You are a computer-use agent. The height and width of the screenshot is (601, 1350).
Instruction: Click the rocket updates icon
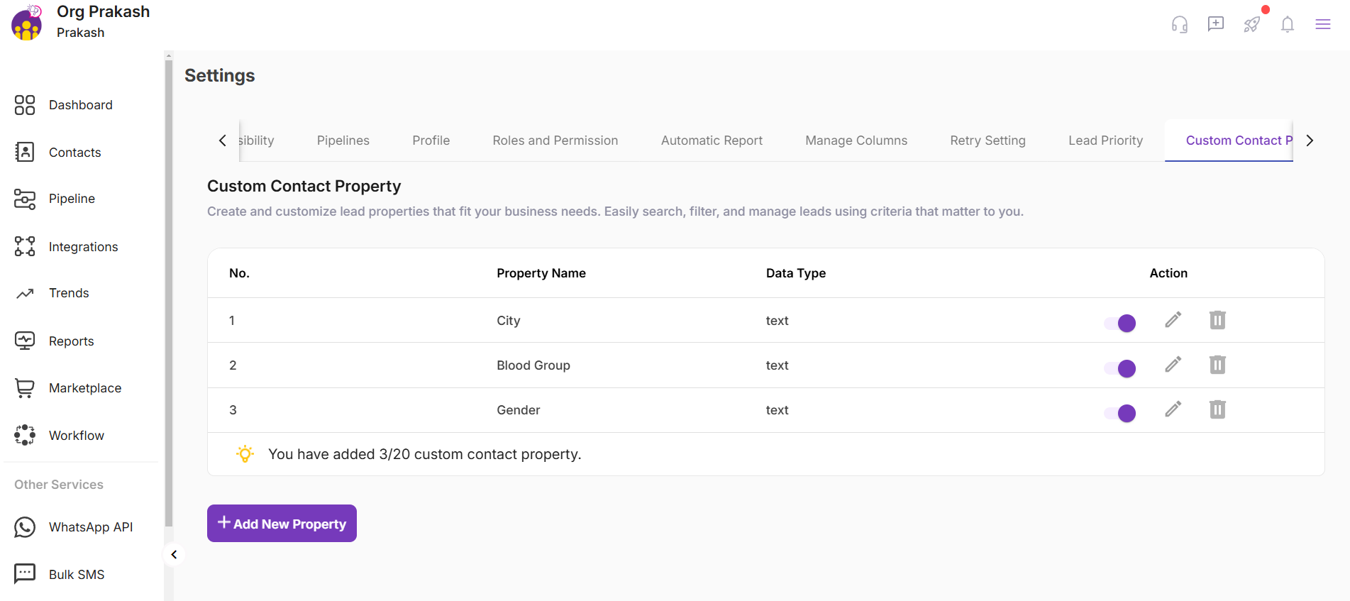[1251, 25]
